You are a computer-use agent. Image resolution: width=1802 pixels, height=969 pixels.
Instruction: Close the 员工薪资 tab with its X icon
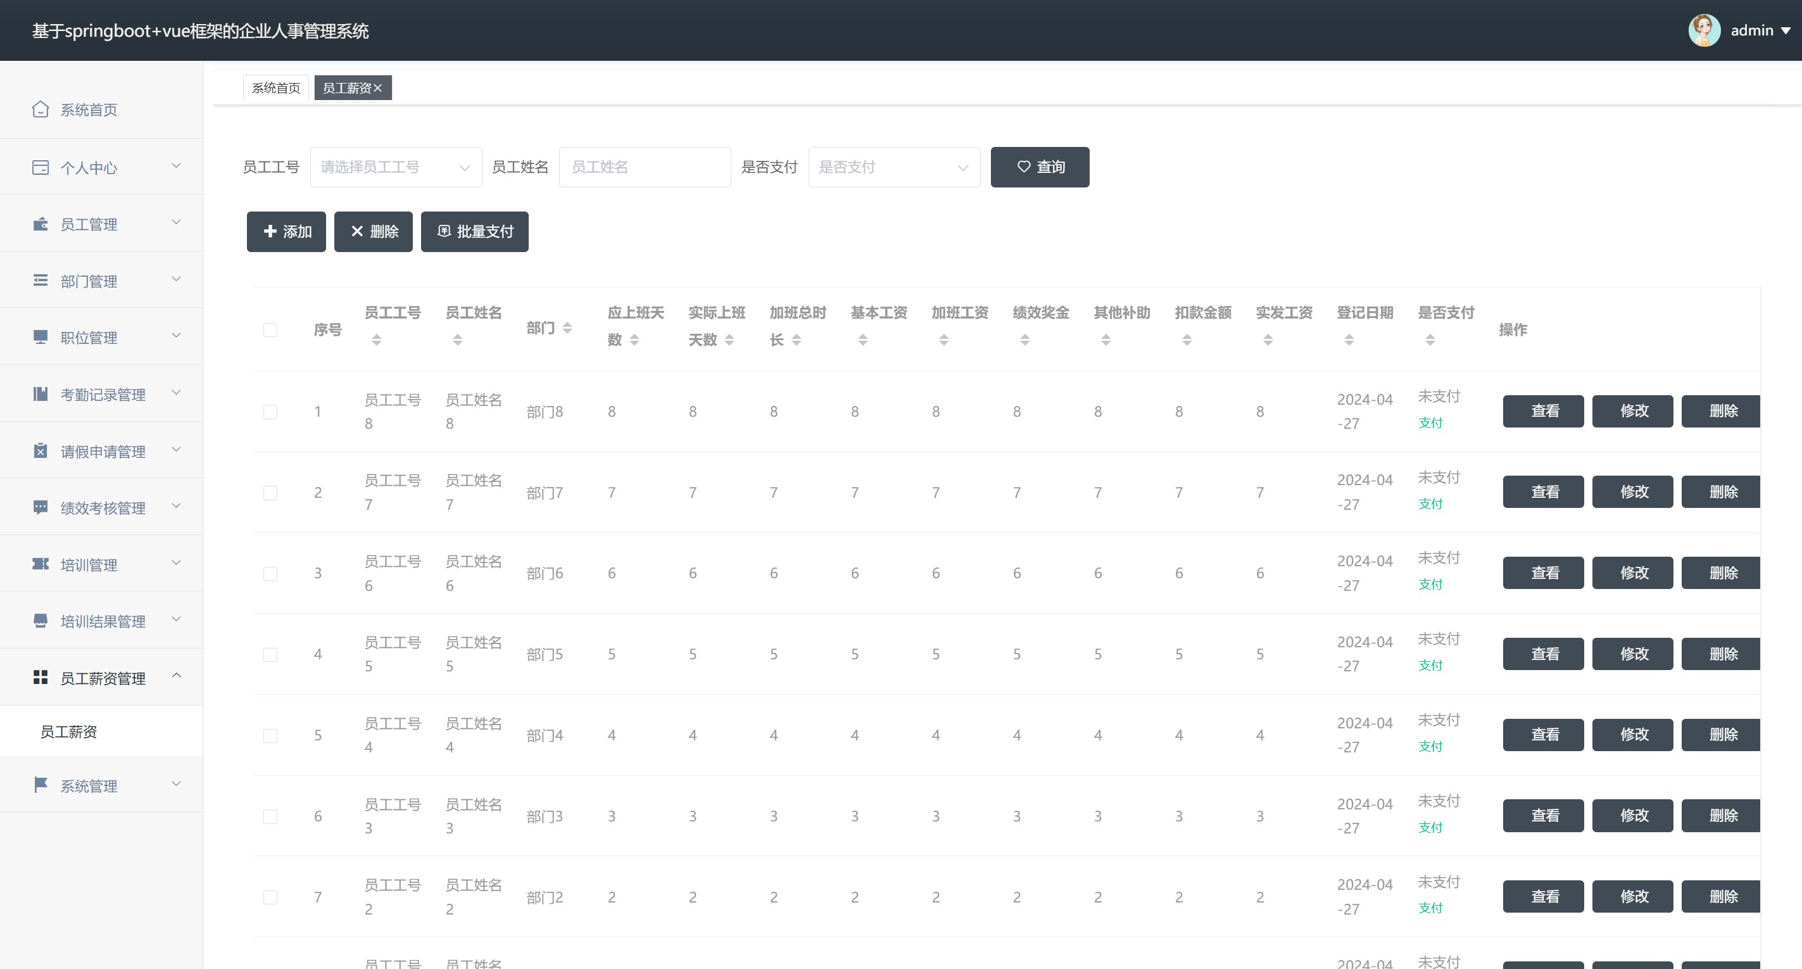point(378,88)
